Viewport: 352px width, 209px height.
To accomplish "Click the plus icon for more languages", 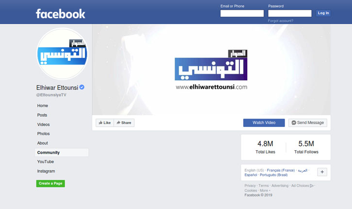I will coord(322,172).
